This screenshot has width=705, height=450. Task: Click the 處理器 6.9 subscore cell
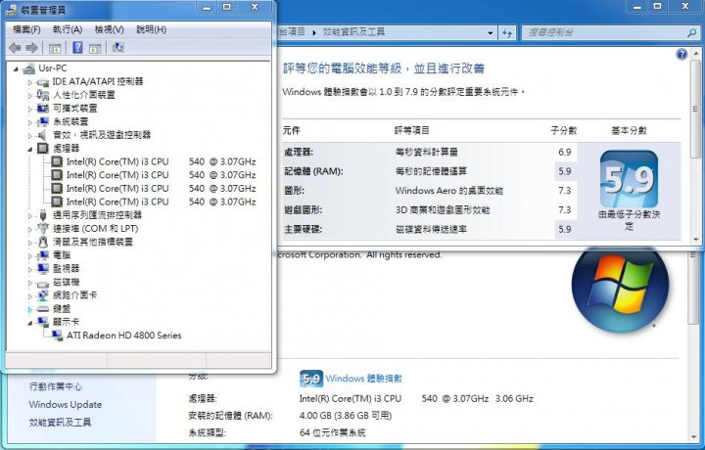click(x=565, y=152)
